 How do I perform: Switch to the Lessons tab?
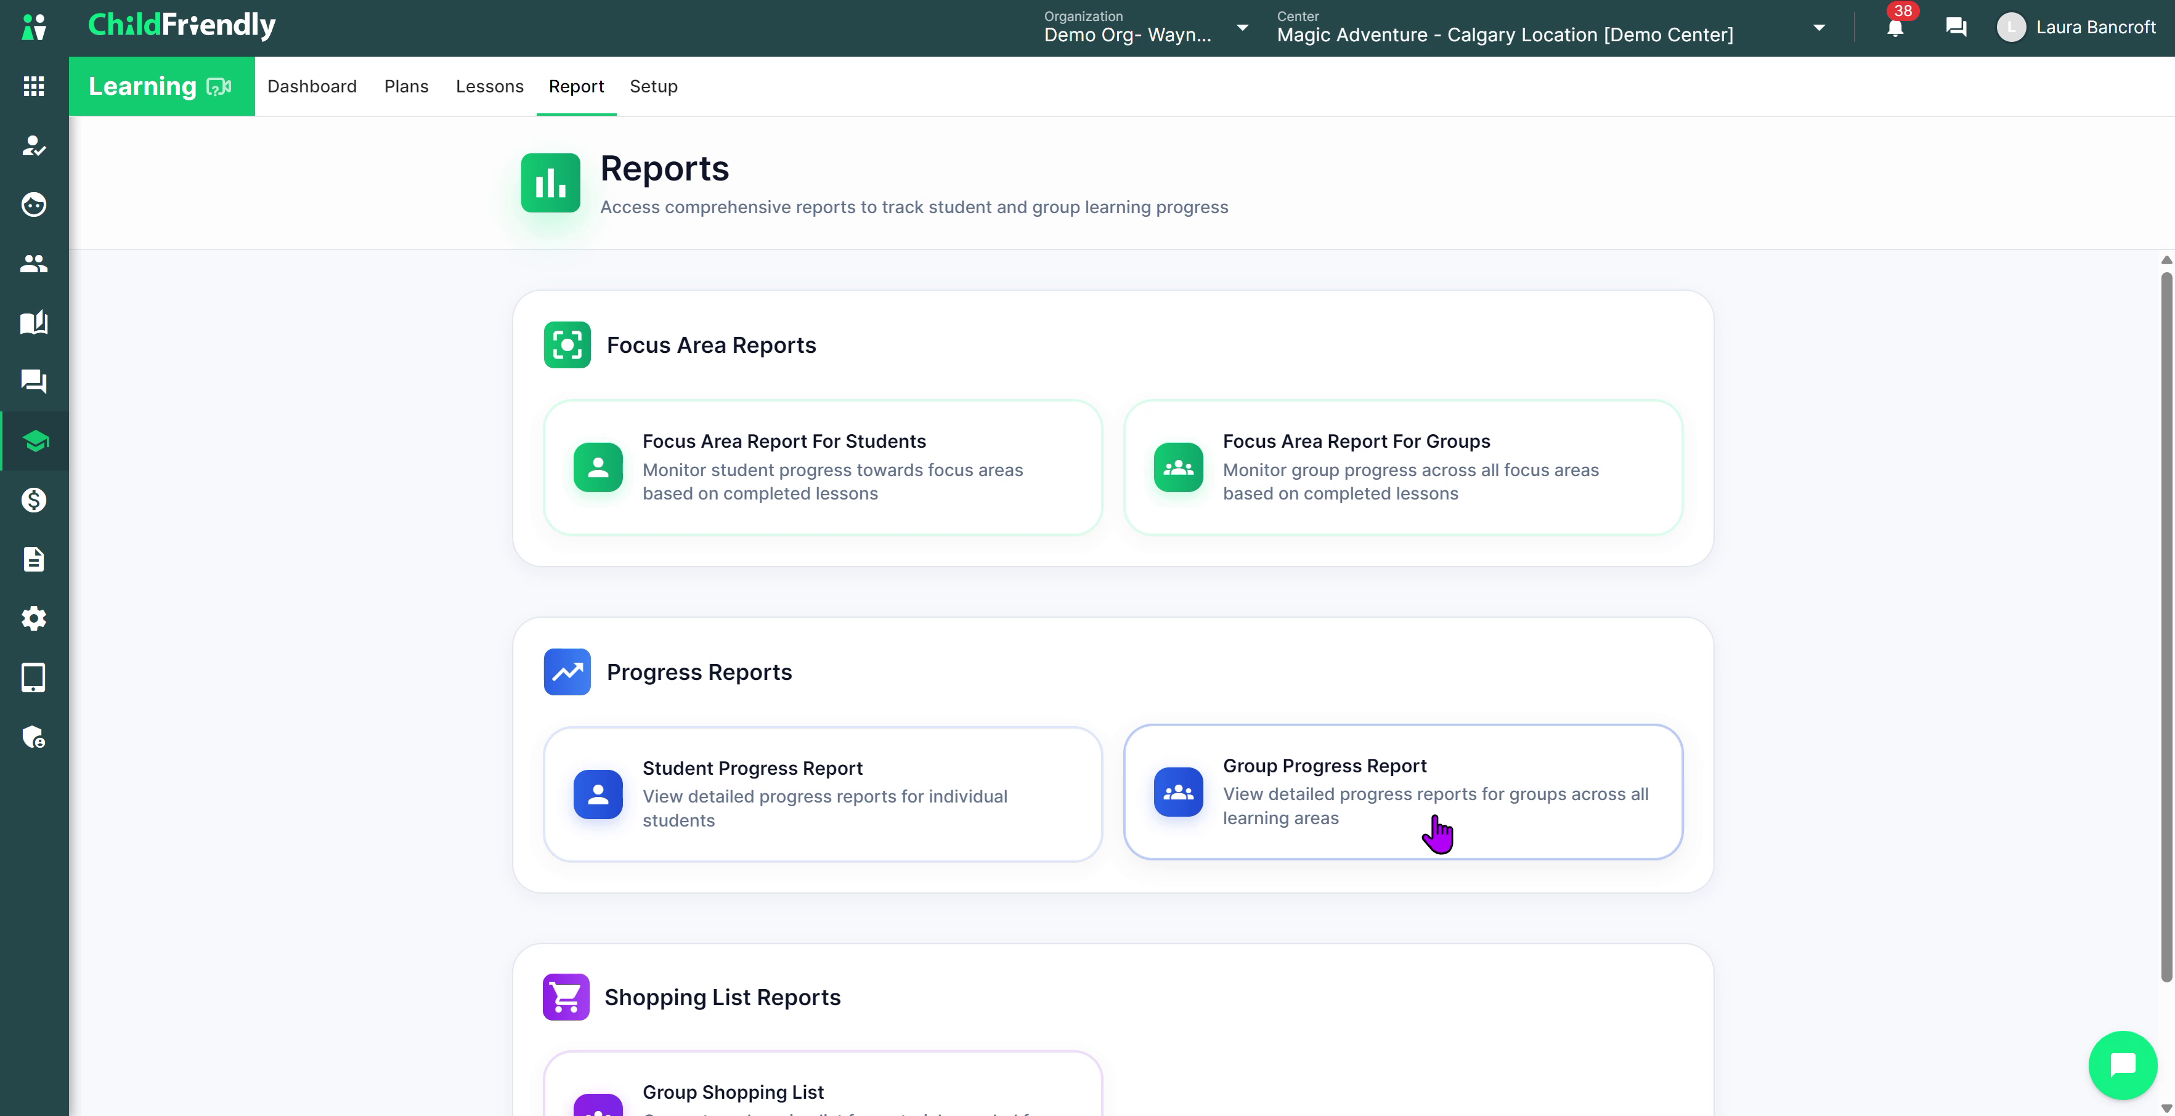click(490, 86)
